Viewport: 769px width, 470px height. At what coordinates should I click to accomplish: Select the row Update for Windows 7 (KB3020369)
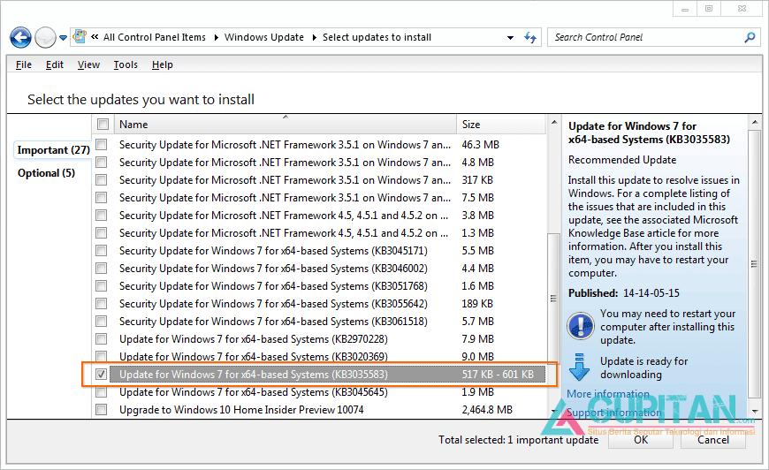point(254,357)
